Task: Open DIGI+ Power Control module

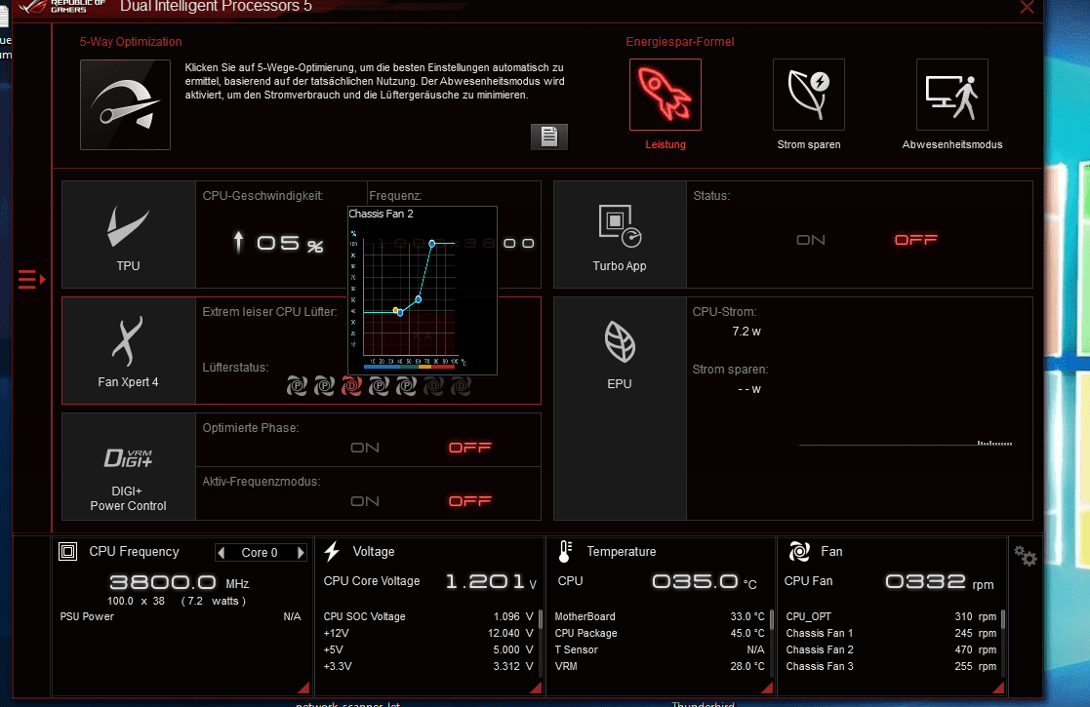Action: coord(129,467)
